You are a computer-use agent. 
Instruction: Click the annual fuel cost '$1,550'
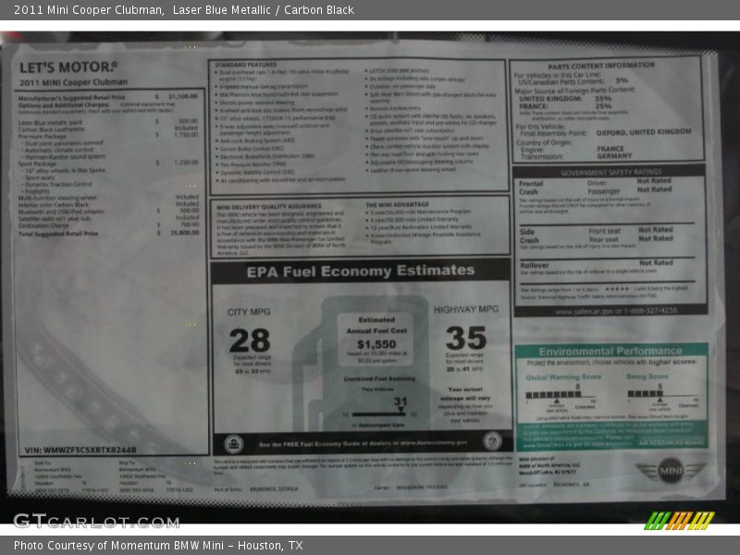(x=376, y=344)
